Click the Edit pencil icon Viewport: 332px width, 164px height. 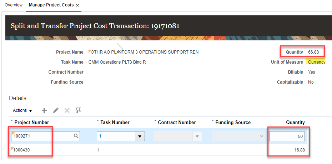[x=56, y=110]
